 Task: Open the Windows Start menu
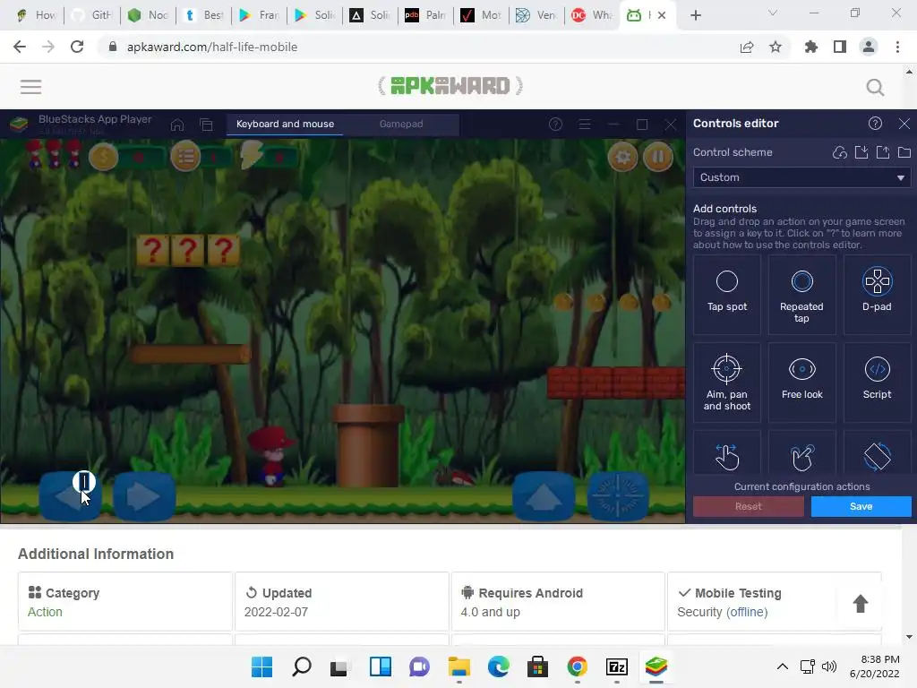(x=261, y=666)
